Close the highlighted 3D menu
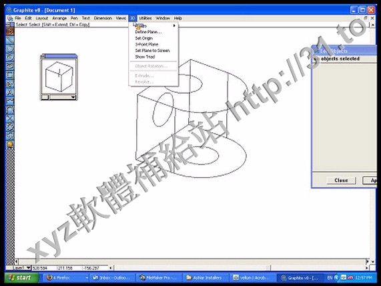This screenshot has width=381, height=286. pos(132,18)
